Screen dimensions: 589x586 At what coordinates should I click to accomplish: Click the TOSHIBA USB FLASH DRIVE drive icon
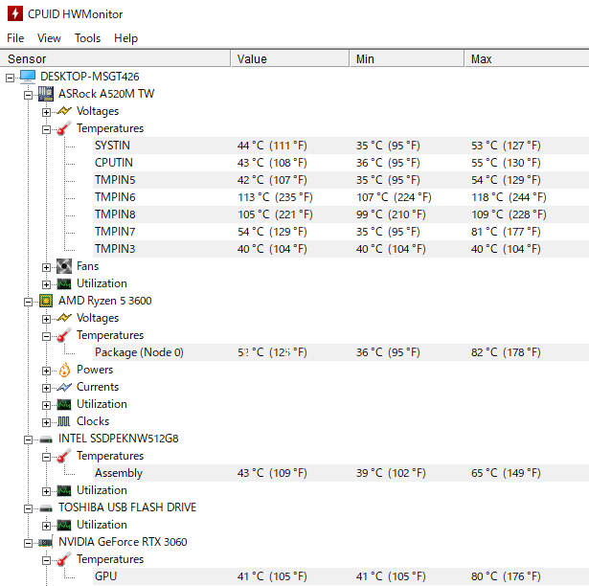click(46, 507)
